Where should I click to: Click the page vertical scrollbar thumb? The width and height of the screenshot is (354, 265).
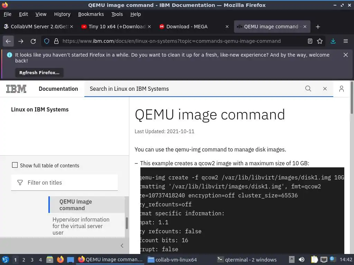pos(352,98)
